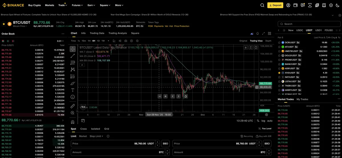Expand the More time intervals dropdown arrow

pyautogui.click(x=108, y=41)
